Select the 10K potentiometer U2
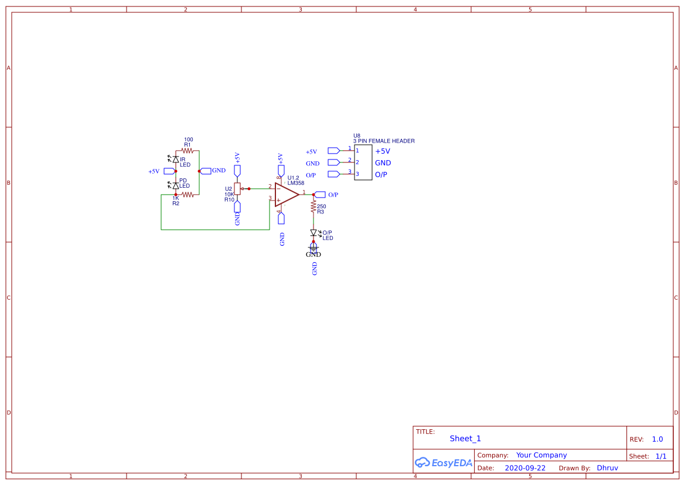The image size is (685, 485). (x=237, y=189)
